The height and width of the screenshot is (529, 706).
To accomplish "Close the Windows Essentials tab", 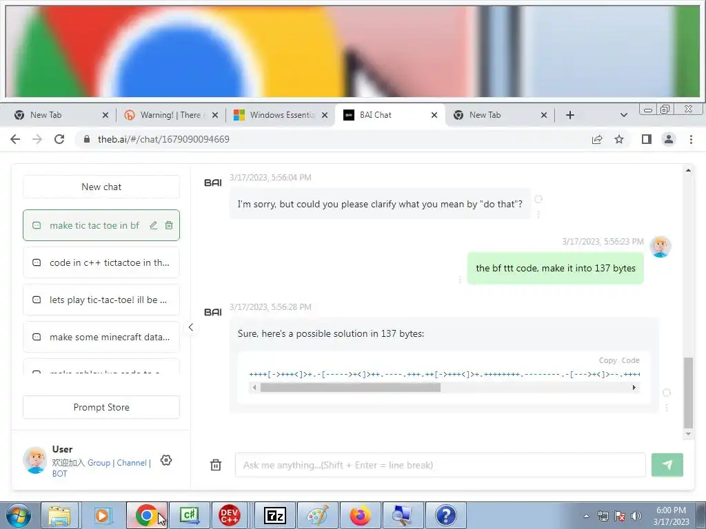I will [324, 115].
